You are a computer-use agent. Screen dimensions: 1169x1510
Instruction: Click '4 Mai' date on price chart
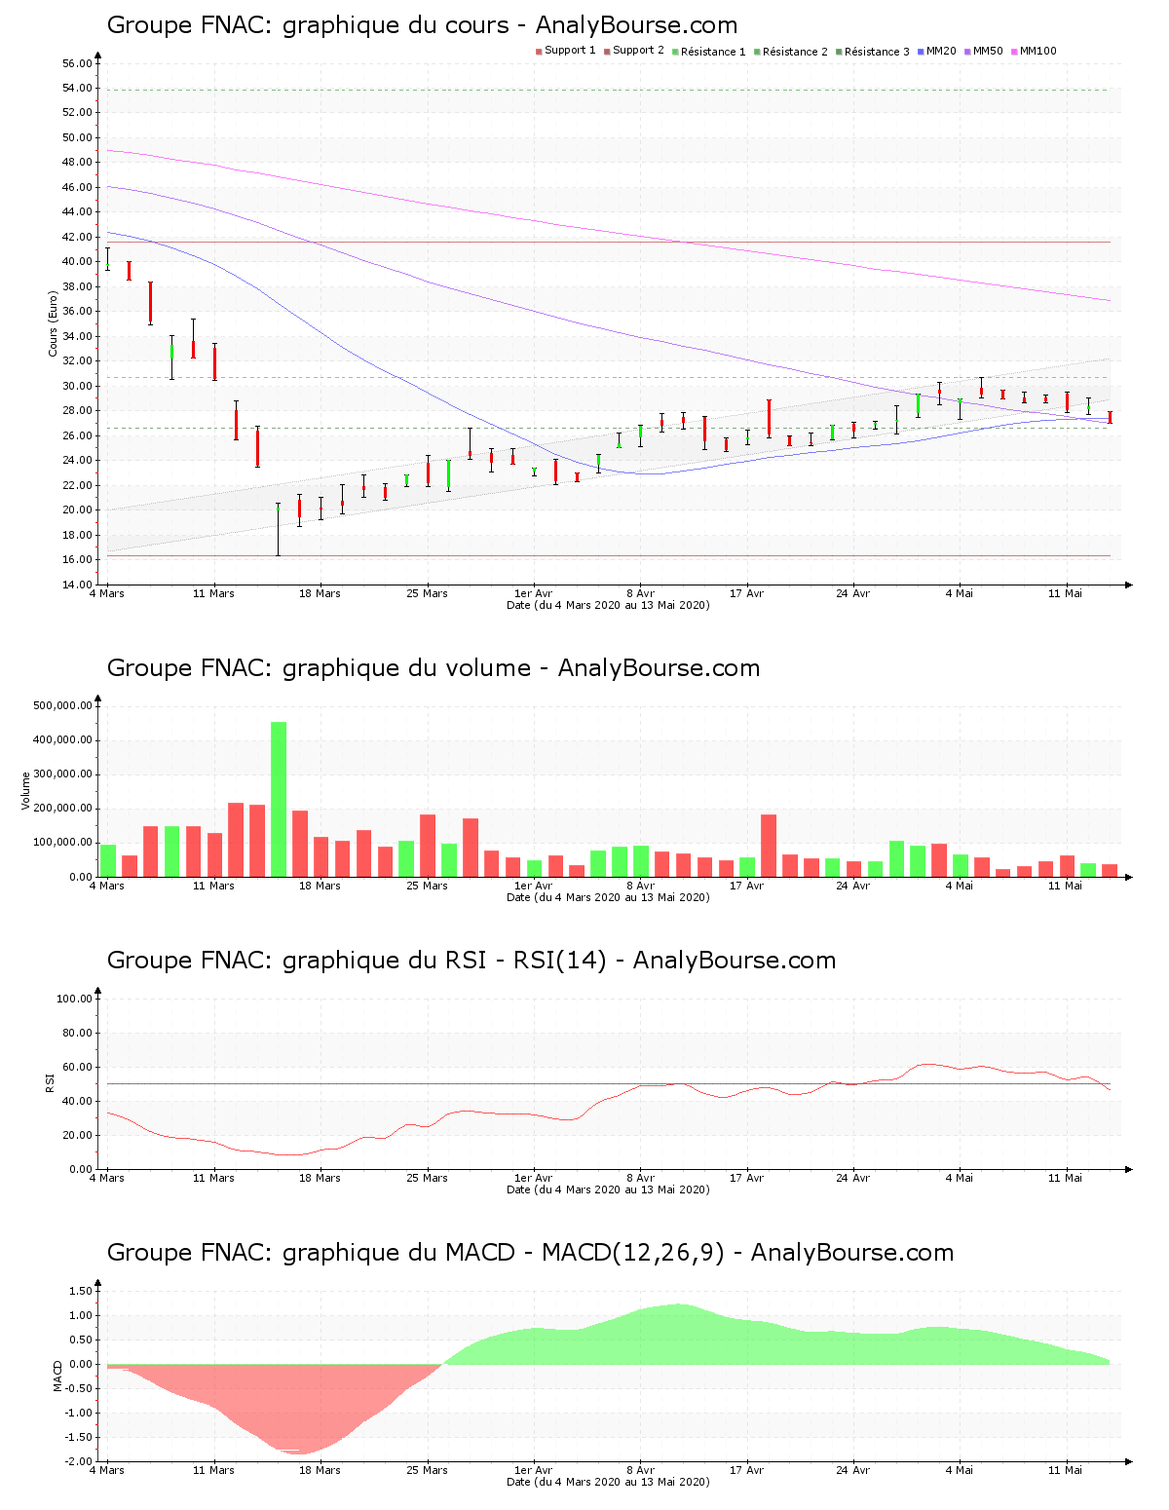pyautogui.click(x=960, y=593)
